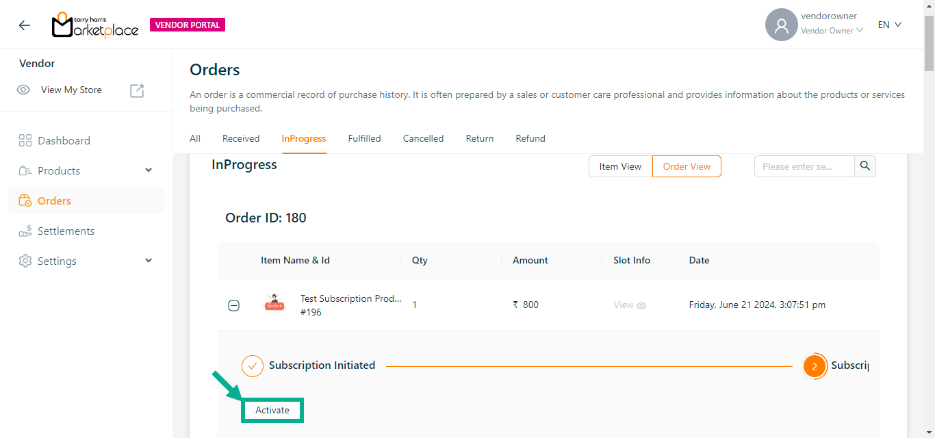View slot info eye icon
Viewport: 935px width, 438px height.
[x=641, y=306]
